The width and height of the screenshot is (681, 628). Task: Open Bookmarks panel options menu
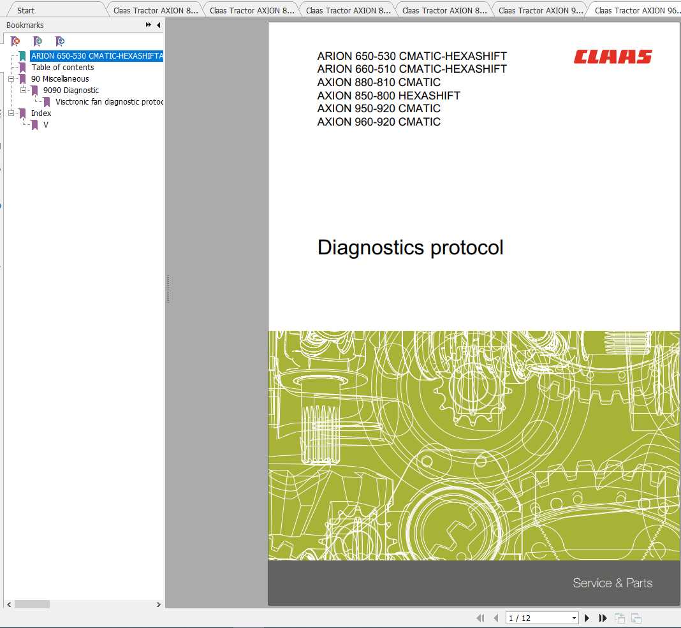149,25
